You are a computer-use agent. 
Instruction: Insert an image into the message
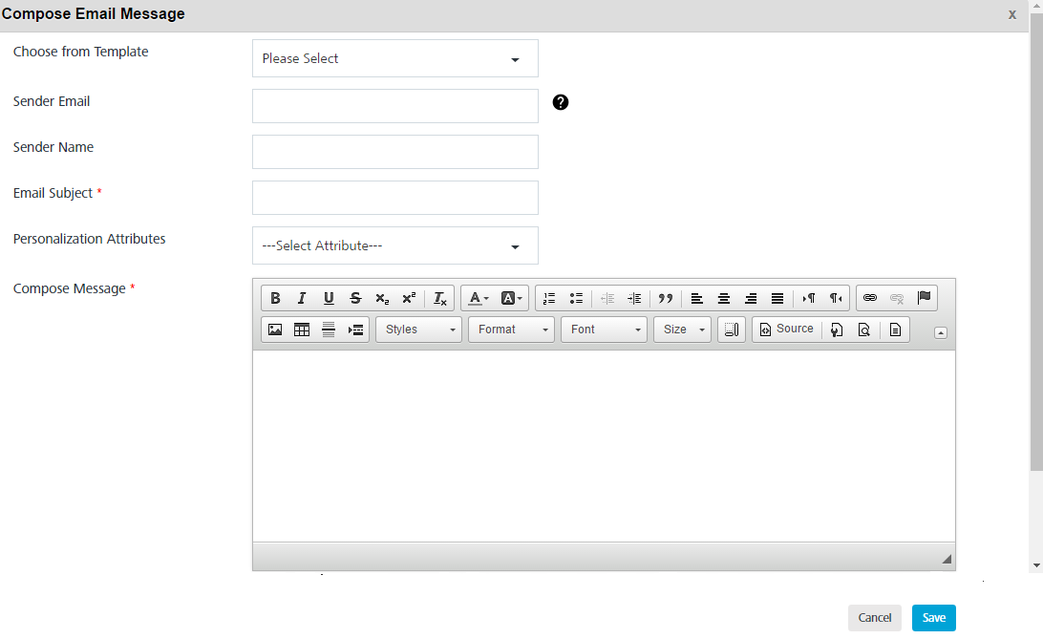(275, 329)
